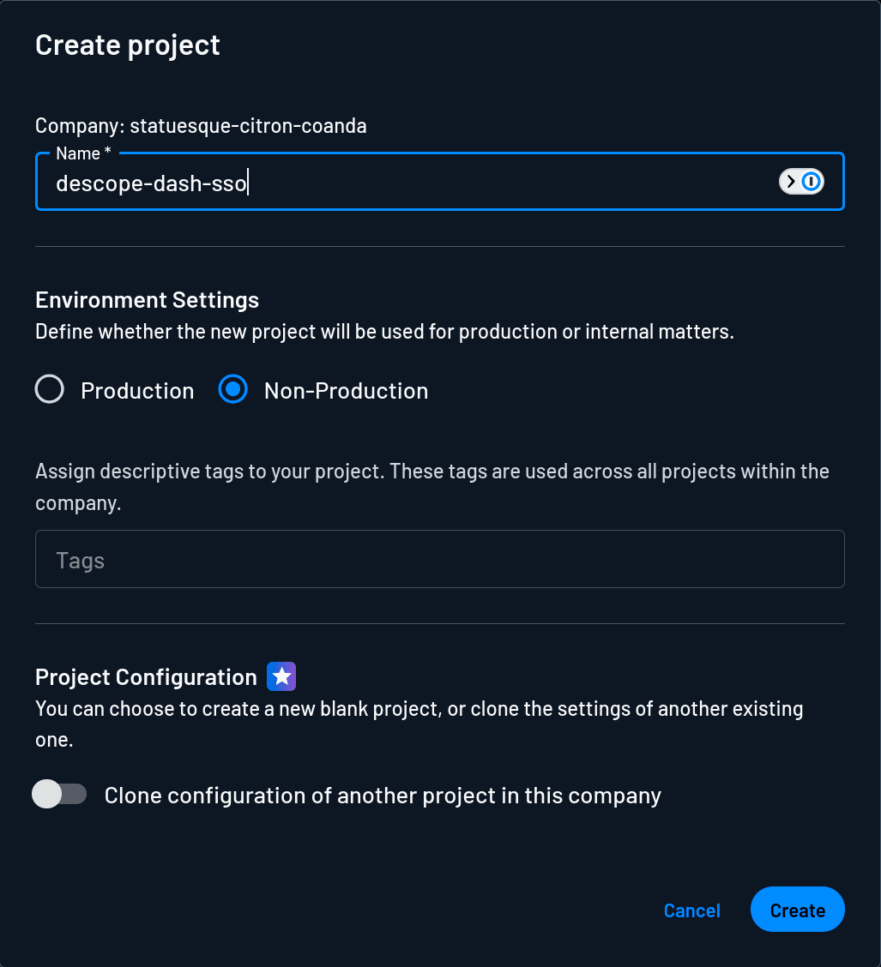Click the Cancel link
Image resolution: width=881 pixels, height=967 pixels.
tap(691, 910)
